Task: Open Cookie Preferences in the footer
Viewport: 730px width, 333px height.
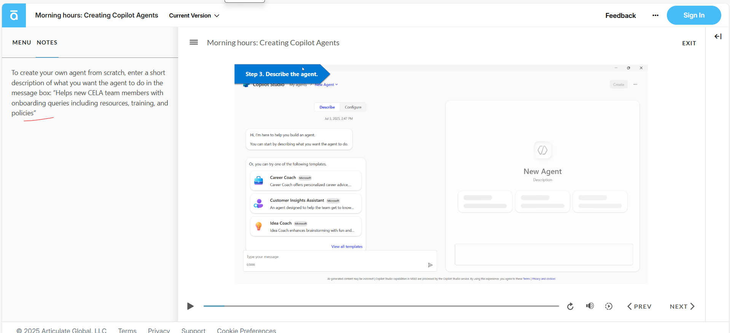Action: tap(246, 330)
